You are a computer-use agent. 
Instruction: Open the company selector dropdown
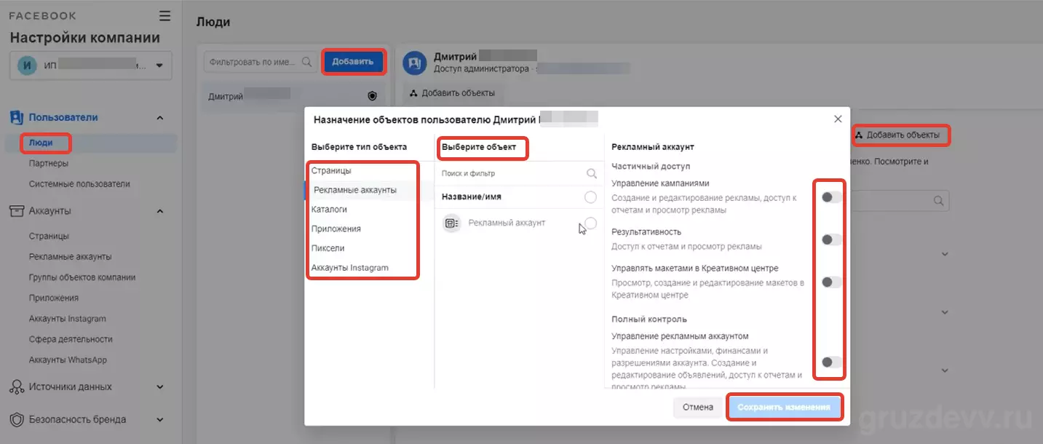tap(91, 65)
